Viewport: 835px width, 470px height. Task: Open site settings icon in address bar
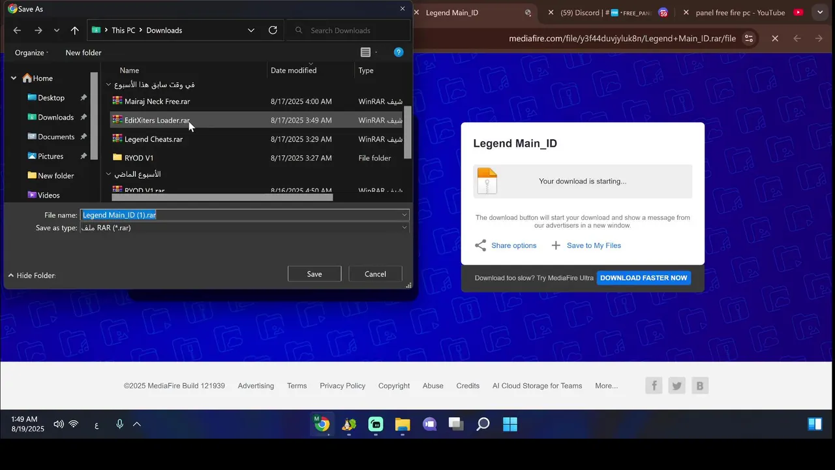749,39
